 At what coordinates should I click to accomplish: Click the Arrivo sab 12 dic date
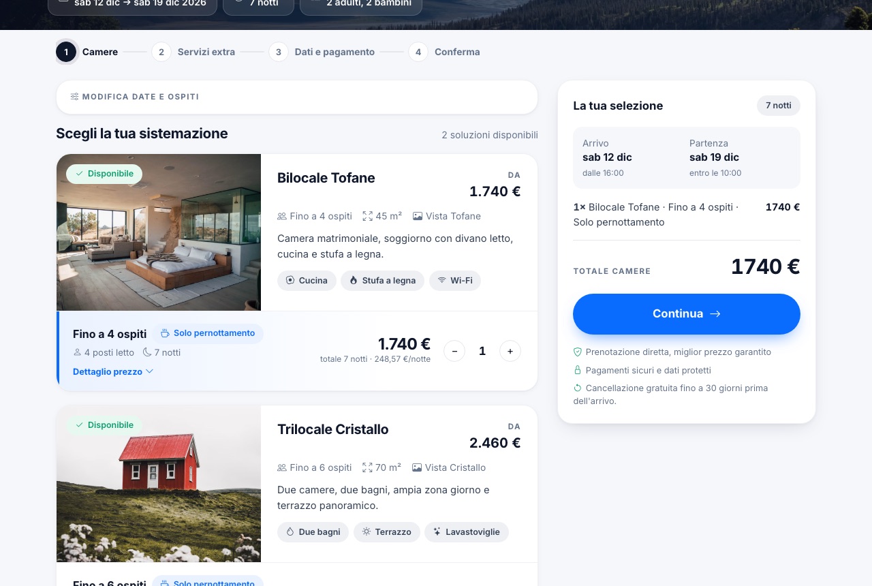pos(607,157)
